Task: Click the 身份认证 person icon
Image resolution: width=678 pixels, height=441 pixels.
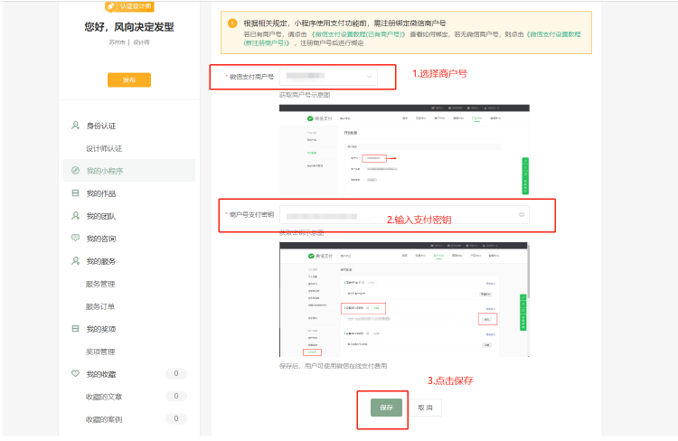Action: [76, 126]
